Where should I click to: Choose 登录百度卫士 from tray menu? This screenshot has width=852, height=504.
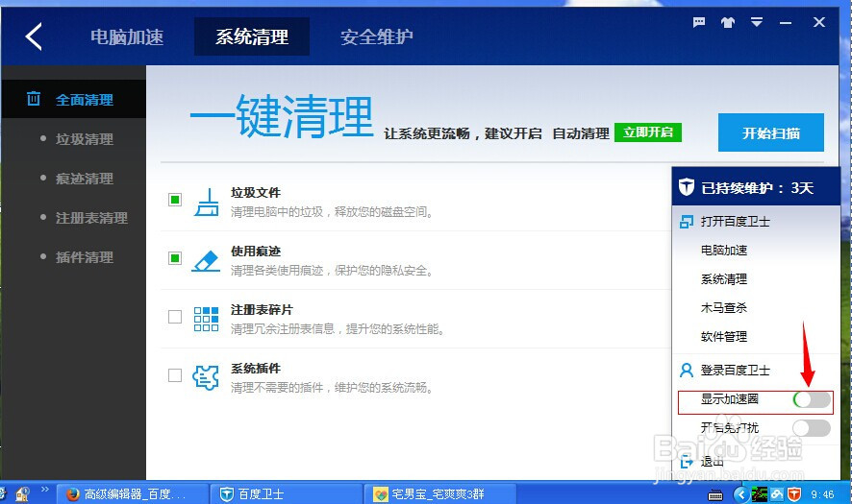tap(736, 370)
